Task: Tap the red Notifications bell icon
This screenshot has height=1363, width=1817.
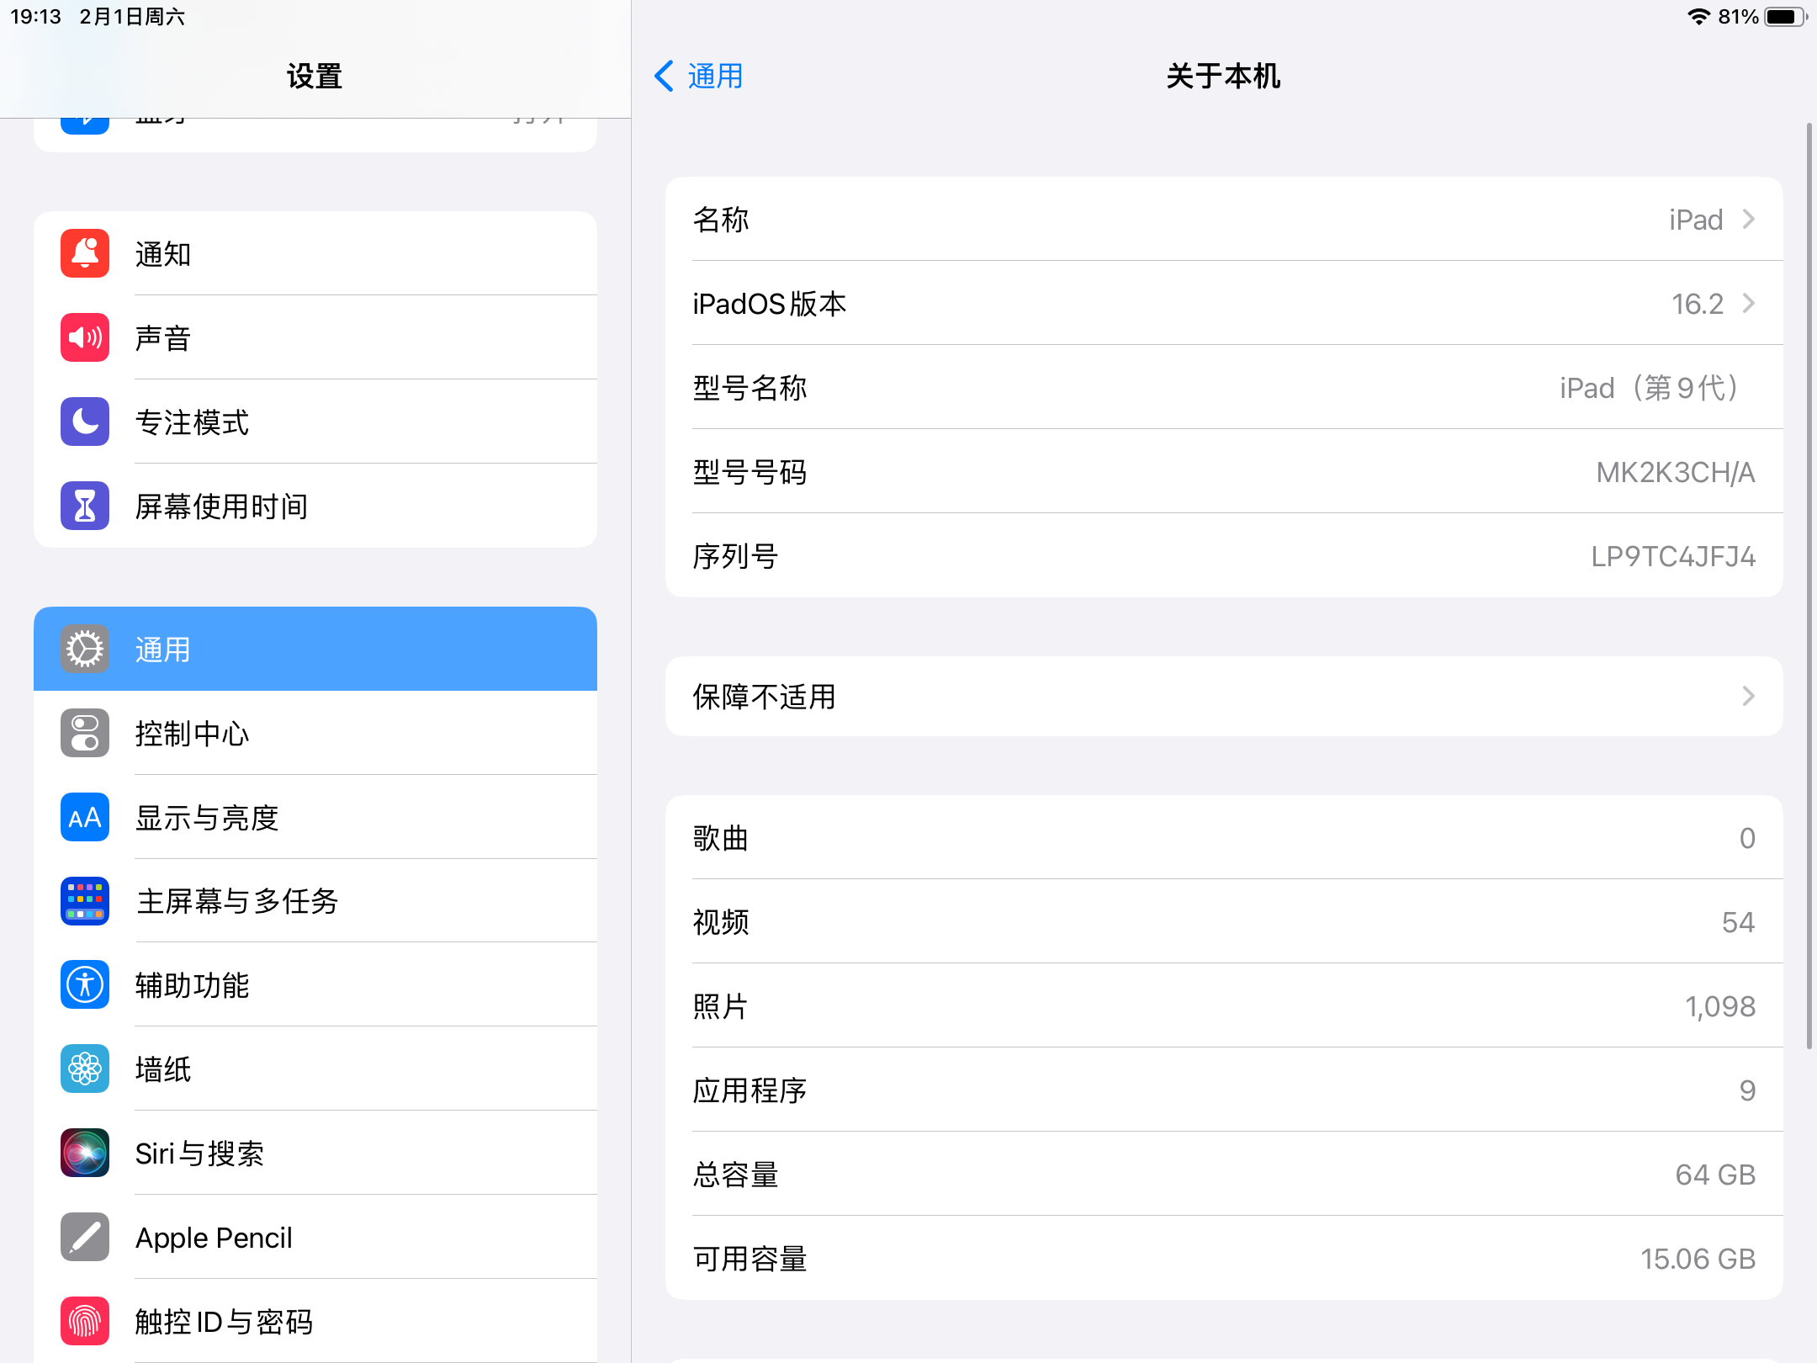Action: point(85,253)
